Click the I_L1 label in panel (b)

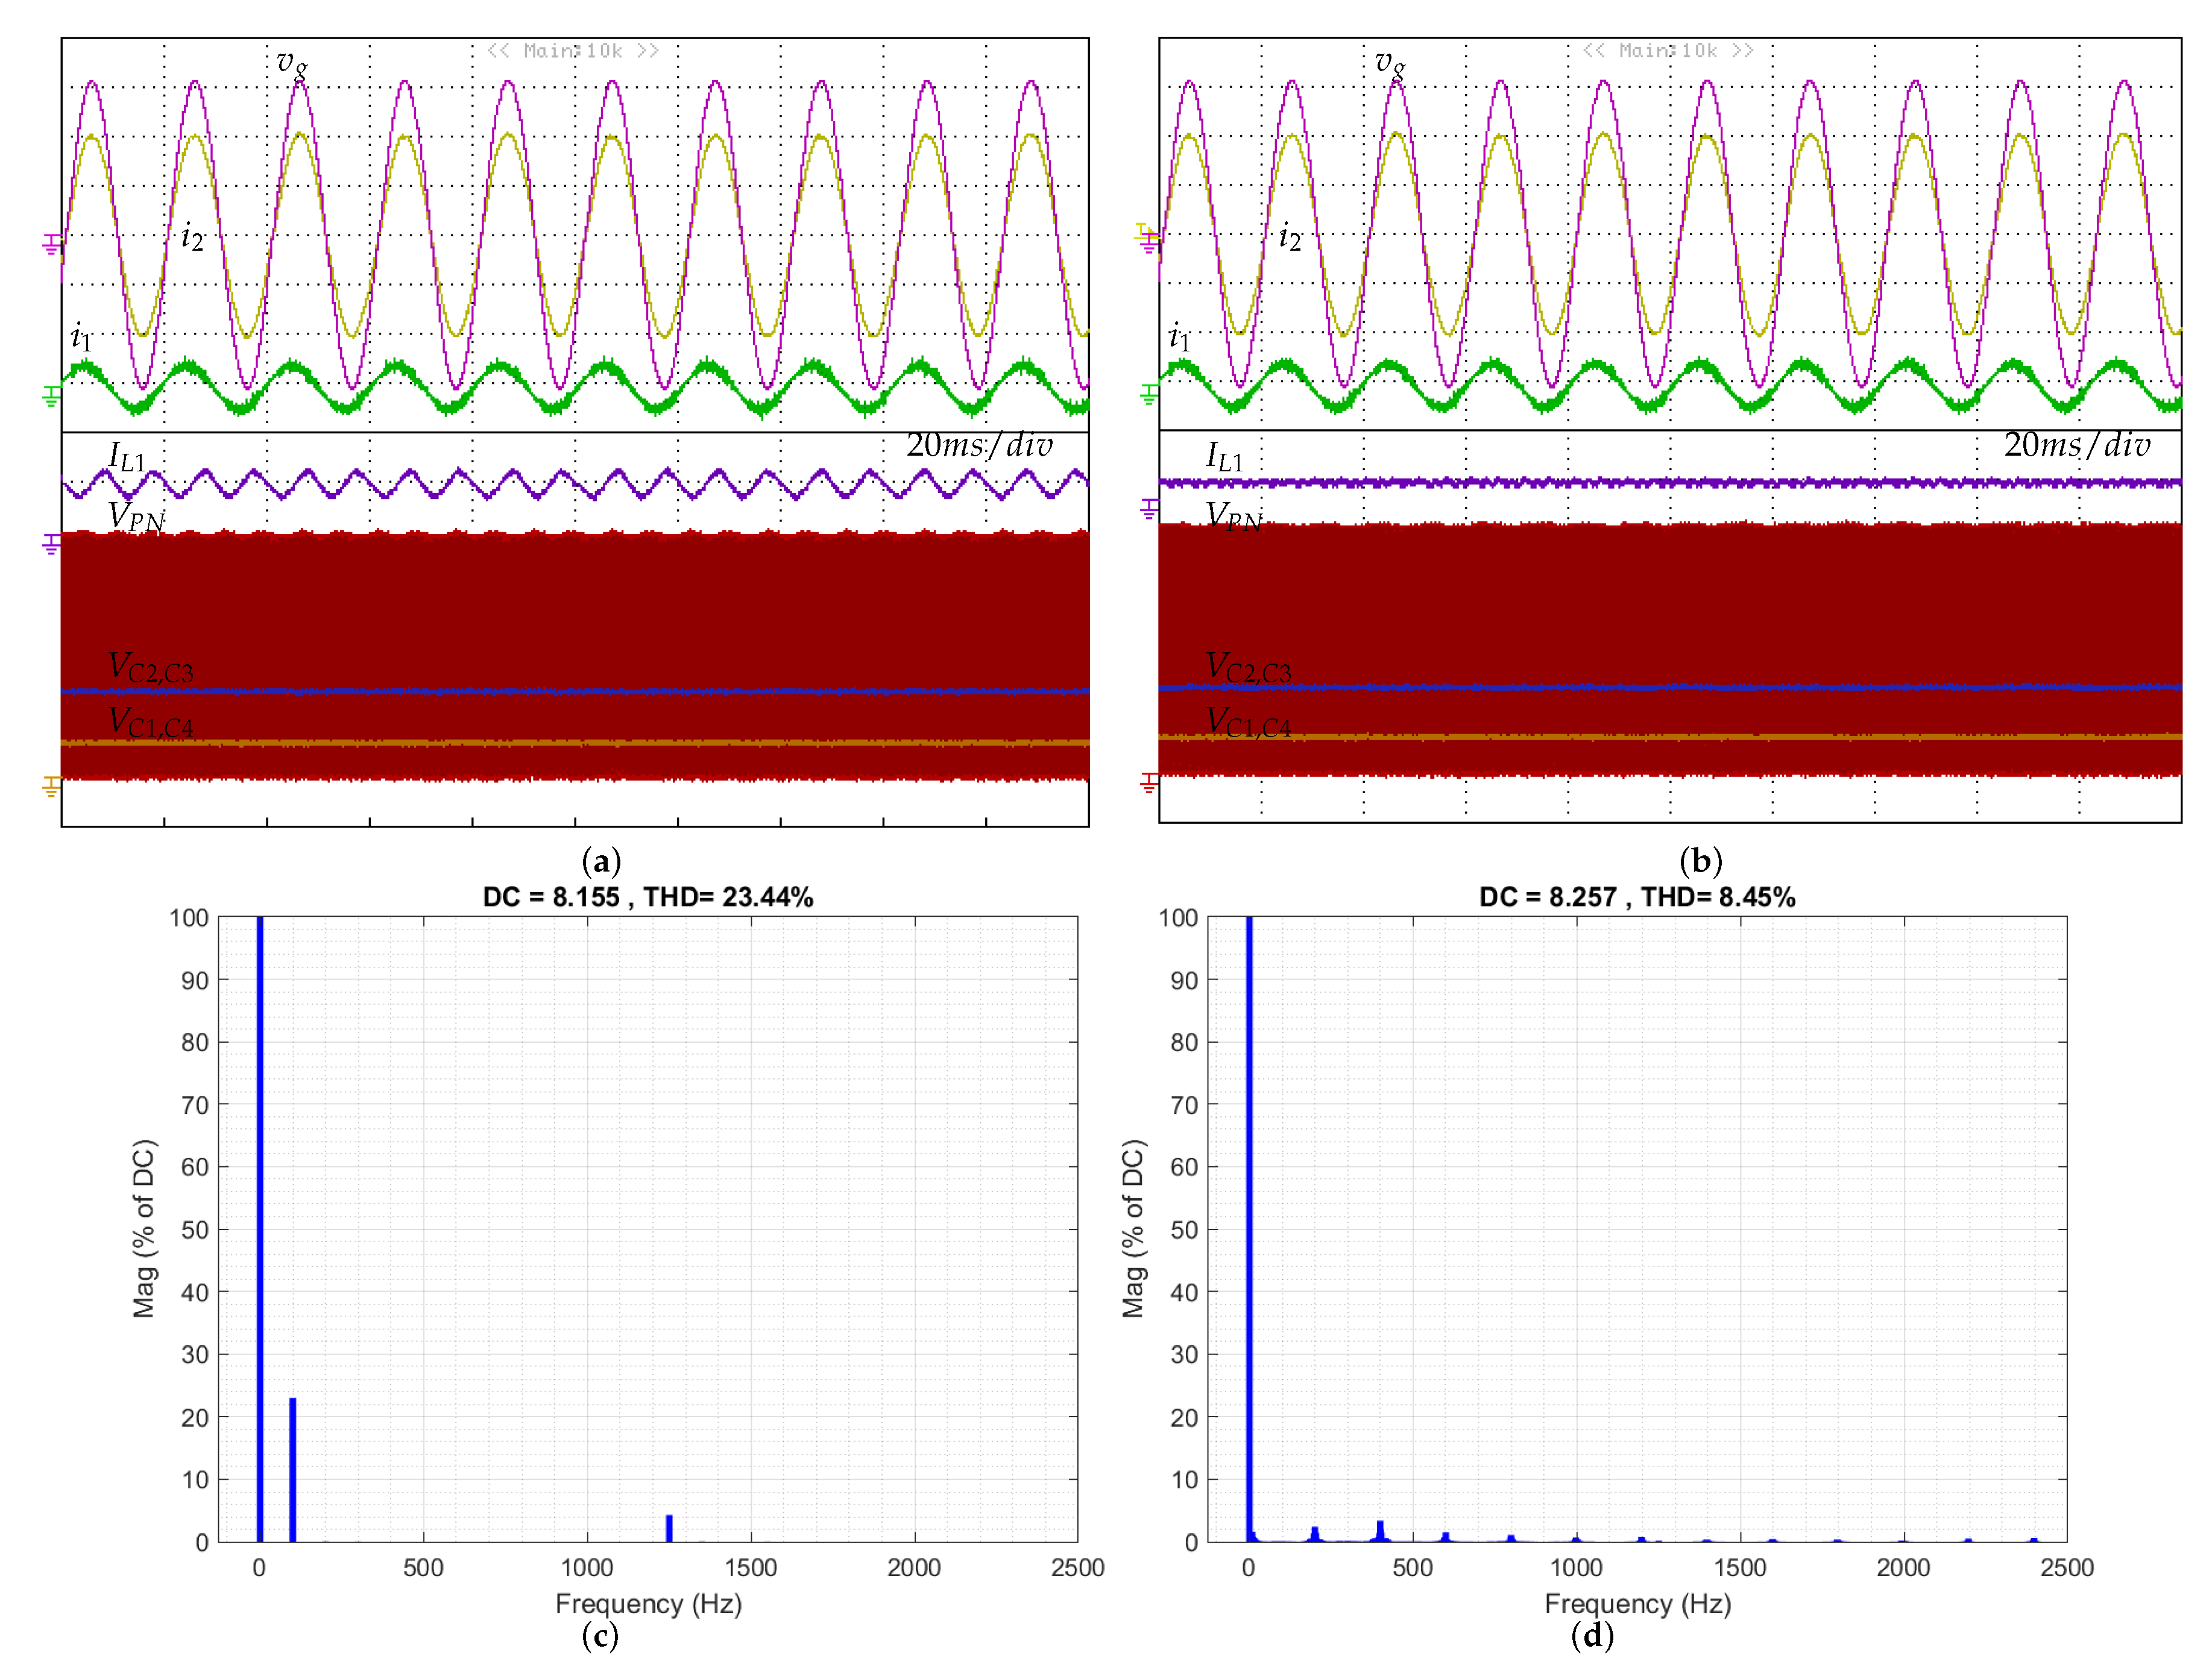point(1224,457)
